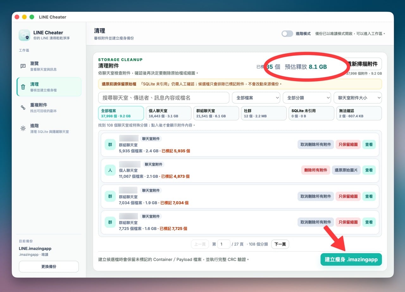Focus the 搜尋聊天室 search field
Viewport: 405px width, 292px height.
[164, 98]
